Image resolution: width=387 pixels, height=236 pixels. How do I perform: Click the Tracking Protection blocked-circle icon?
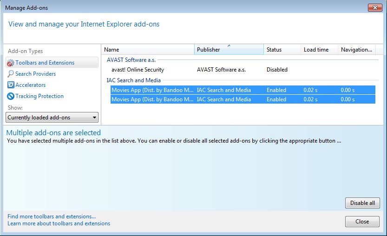(x=11, y=96)
